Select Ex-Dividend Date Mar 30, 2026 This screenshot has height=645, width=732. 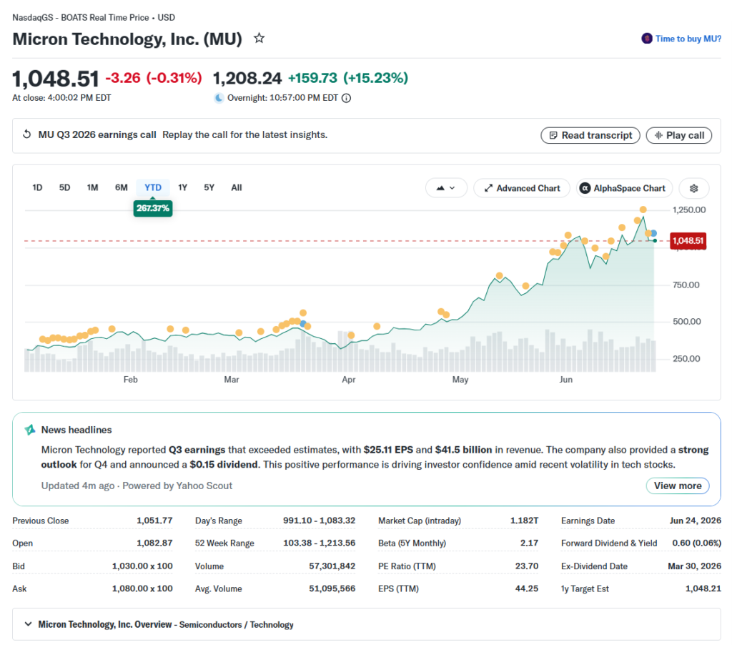click(694, 566)
